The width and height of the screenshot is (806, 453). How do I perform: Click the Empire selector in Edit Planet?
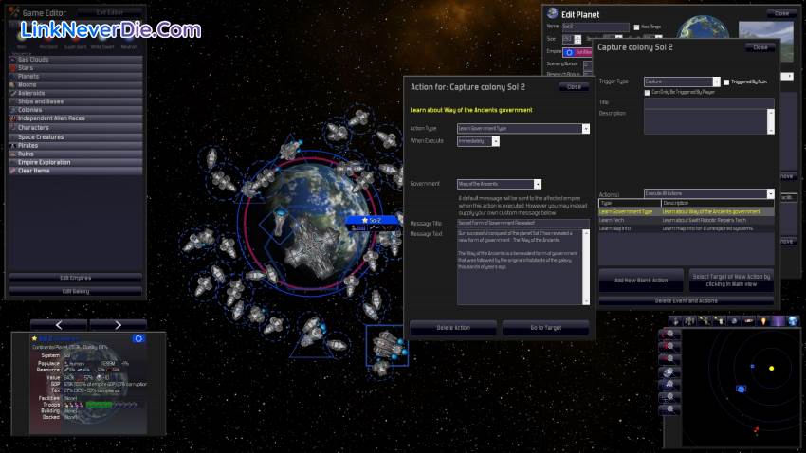tap(577, 52)
